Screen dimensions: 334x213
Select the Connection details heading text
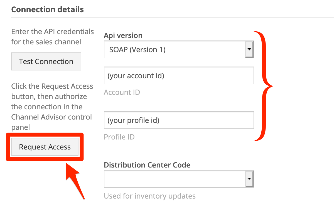[47, 9]
